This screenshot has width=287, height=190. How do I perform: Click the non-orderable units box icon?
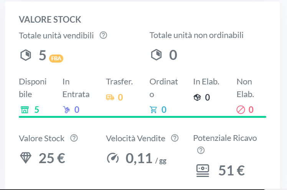156,55
